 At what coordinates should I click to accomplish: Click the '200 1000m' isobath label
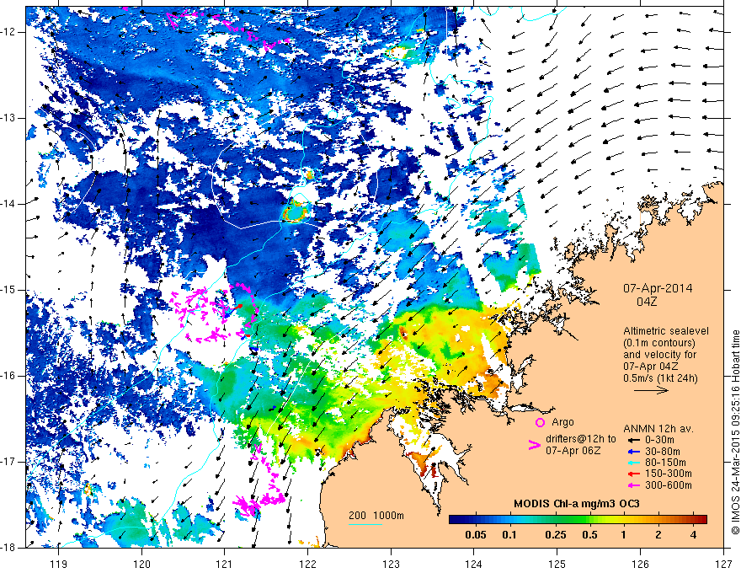pos(376,516)
